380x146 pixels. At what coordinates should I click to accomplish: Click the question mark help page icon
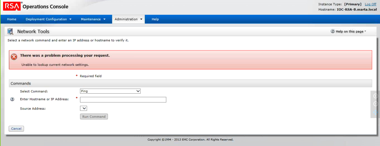pos(333,31)
